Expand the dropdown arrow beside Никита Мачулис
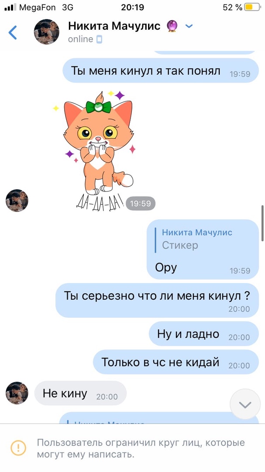 click(189, 26)
